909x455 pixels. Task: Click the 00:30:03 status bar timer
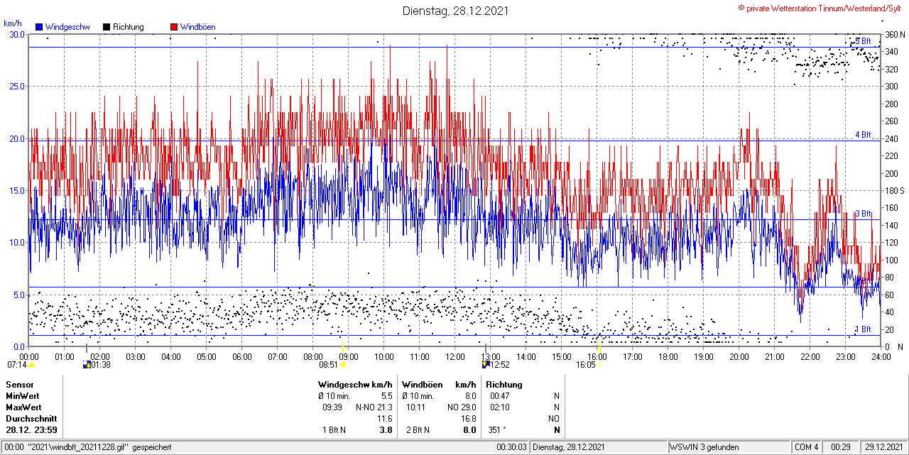point(512,447)
